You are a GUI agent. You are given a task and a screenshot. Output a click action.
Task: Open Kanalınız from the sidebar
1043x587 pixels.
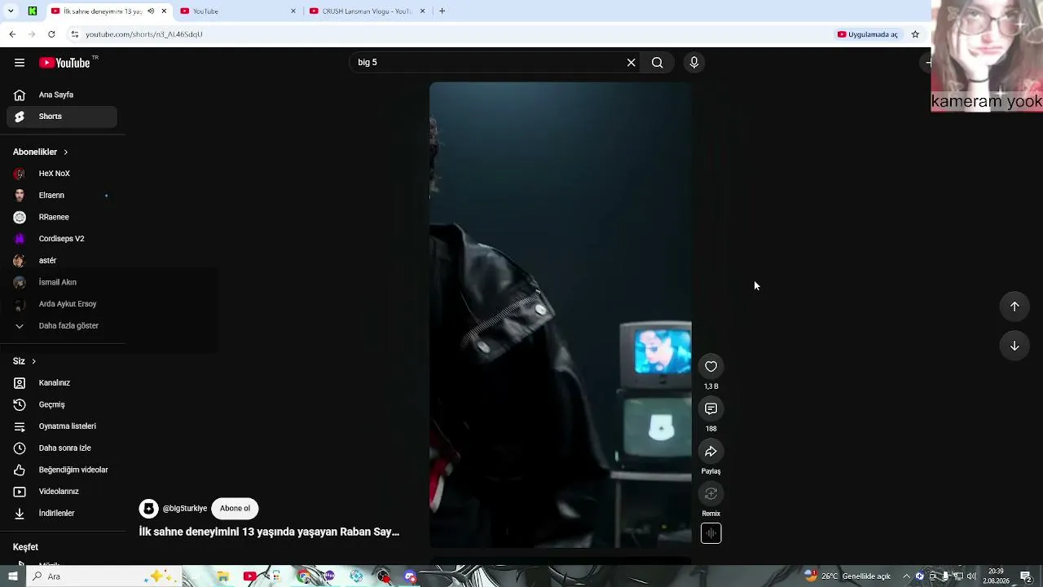point(62,383)
